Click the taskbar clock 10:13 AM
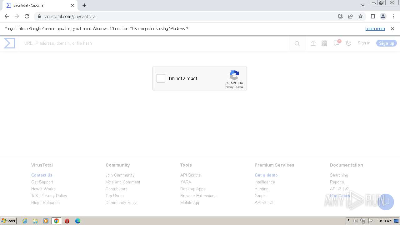 [x=384, y=221]
